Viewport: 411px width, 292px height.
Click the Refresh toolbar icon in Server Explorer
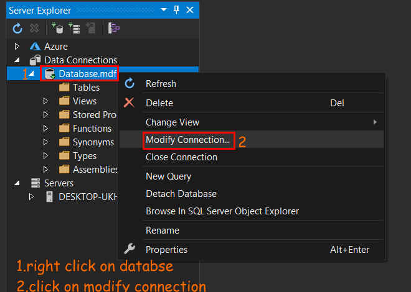pyautogui.click(x=17, y=28)
